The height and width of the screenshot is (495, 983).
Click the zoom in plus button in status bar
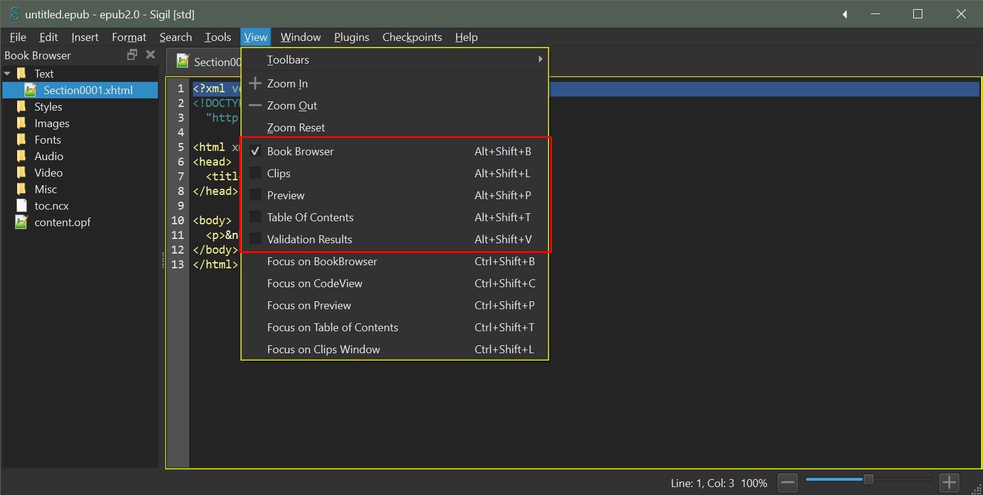pos(949,483)
